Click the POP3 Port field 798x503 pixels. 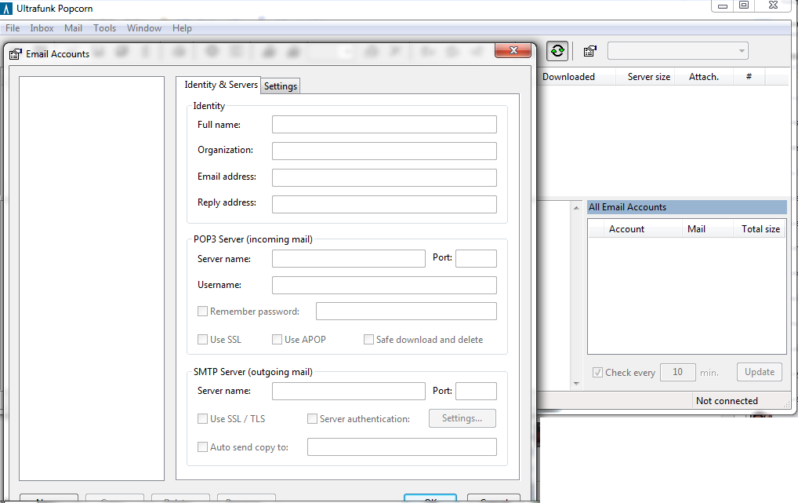476,258
